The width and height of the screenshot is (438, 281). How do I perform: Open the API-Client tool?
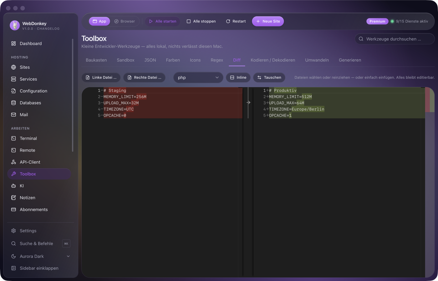pyautogui.click(x=39, y=162)
